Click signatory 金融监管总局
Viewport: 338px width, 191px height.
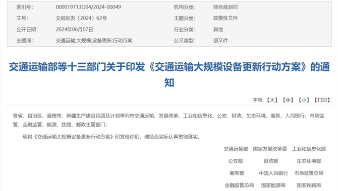[x=239, y=185]
